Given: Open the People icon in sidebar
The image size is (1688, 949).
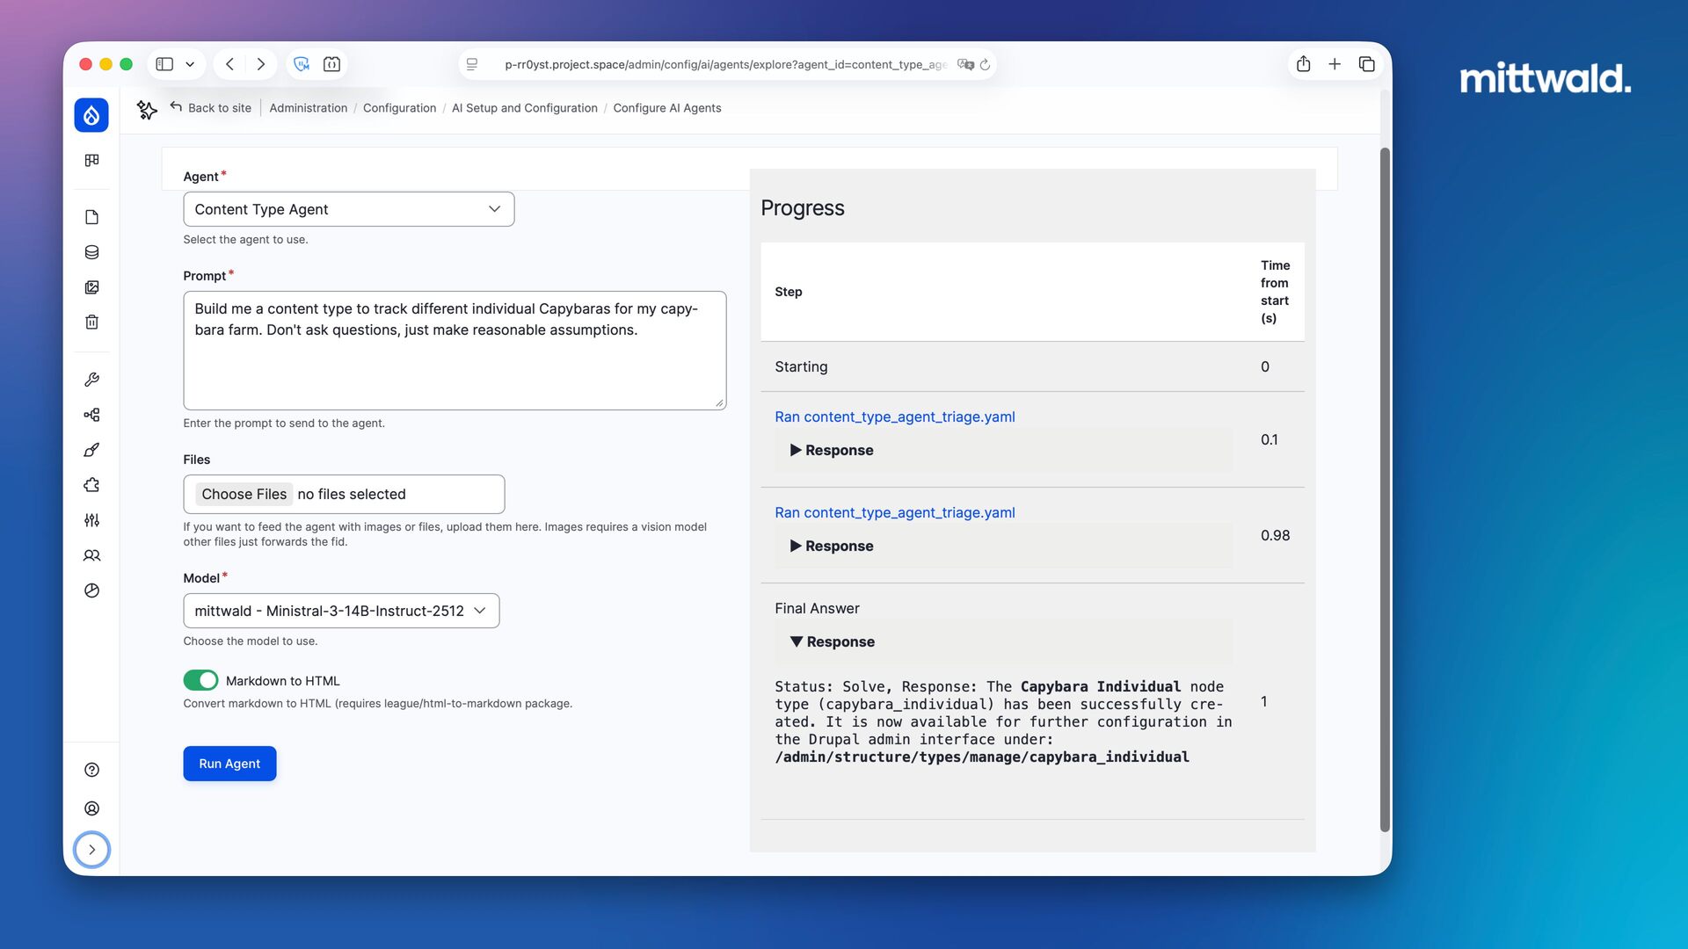Looking at the screenshot, I should (x=91, y=555).
